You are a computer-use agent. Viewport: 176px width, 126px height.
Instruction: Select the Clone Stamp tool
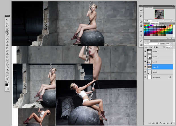(x=7, y=45)
